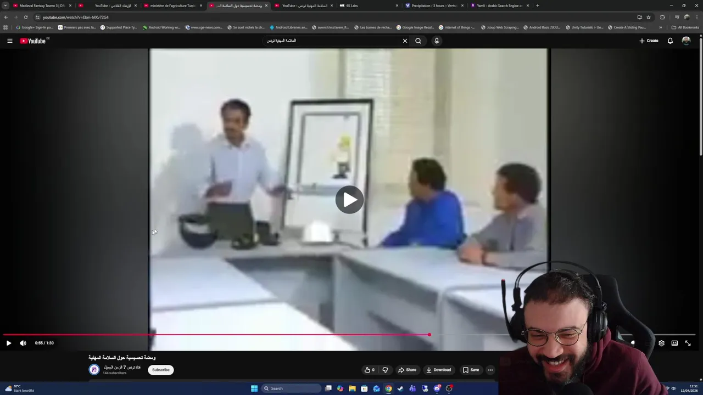The width and height of the screenshot is (703, 395).
Task: Open more actions three-dot menu
Action: [490, 370]
